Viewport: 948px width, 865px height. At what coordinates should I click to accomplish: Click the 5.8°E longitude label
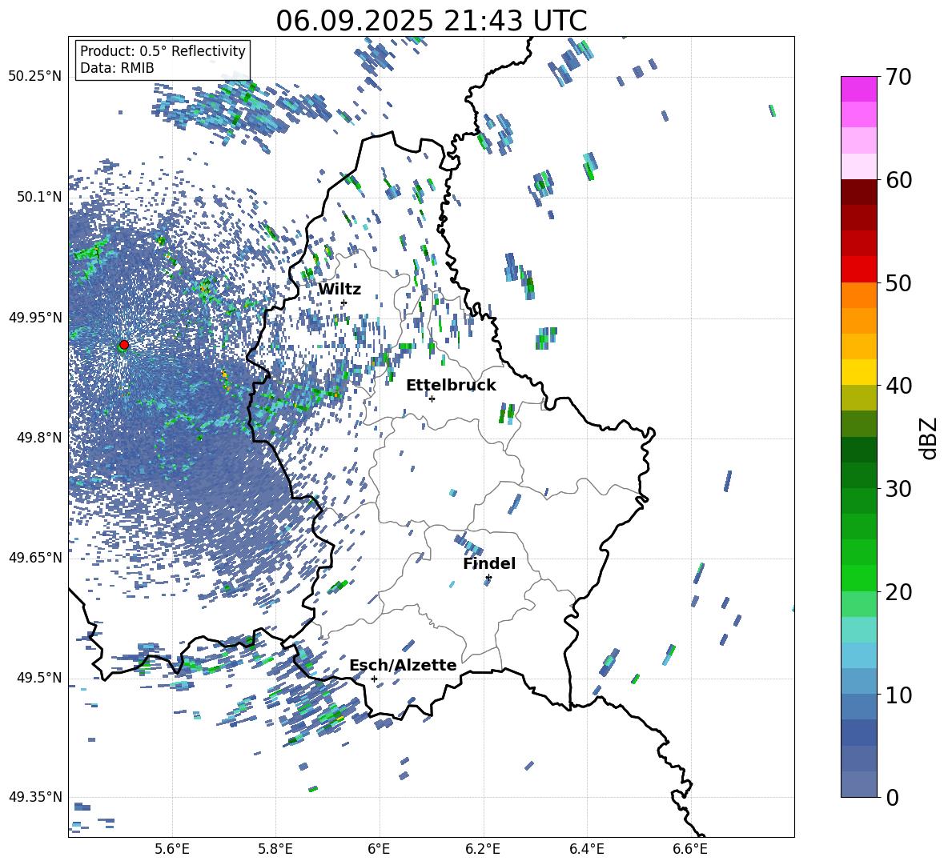[275, 849]
